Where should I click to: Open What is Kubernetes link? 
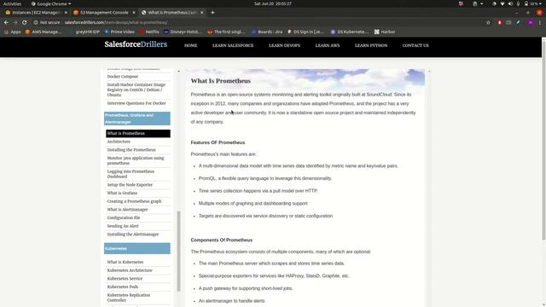(125, 262)
